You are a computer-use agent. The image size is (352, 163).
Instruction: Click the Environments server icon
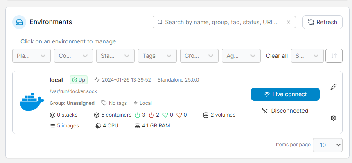pyautogui.click(x=19, y=22)
